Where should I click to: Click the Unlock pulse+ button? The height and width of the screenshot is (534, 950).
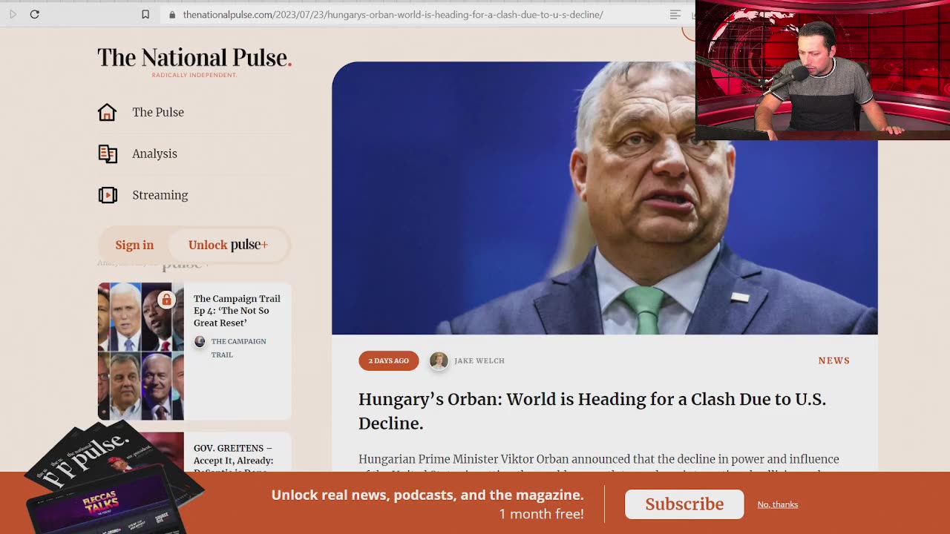click(228, 245)
